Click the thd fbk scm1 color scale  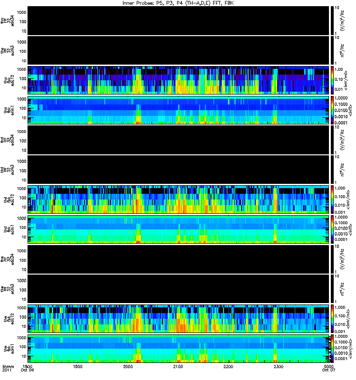click(x=332, y=229)
